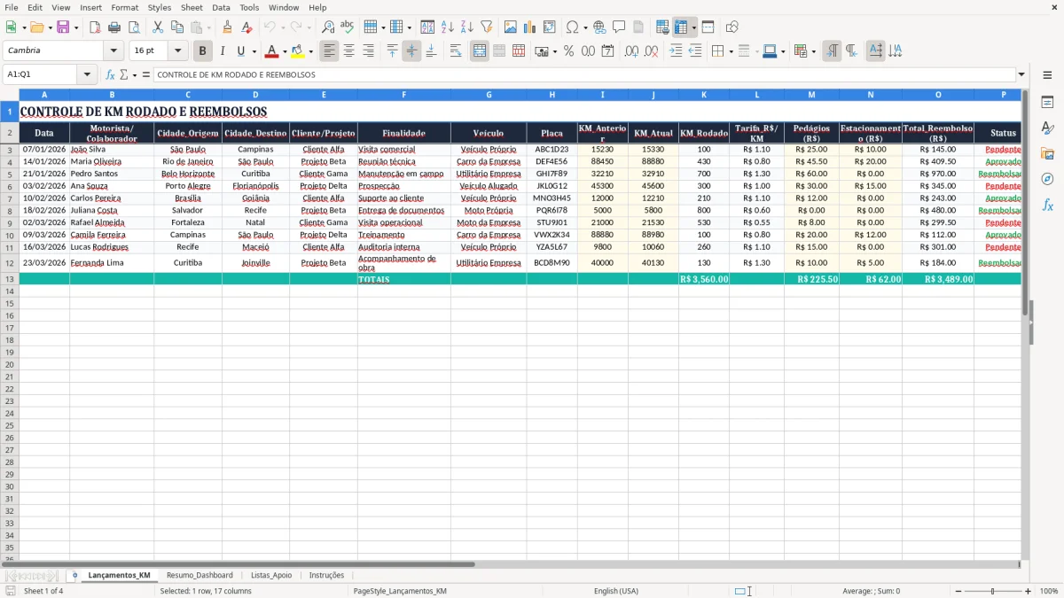Open Function Wizard fx icon
The image size is (1064, 598).
(x=110, y=75)
